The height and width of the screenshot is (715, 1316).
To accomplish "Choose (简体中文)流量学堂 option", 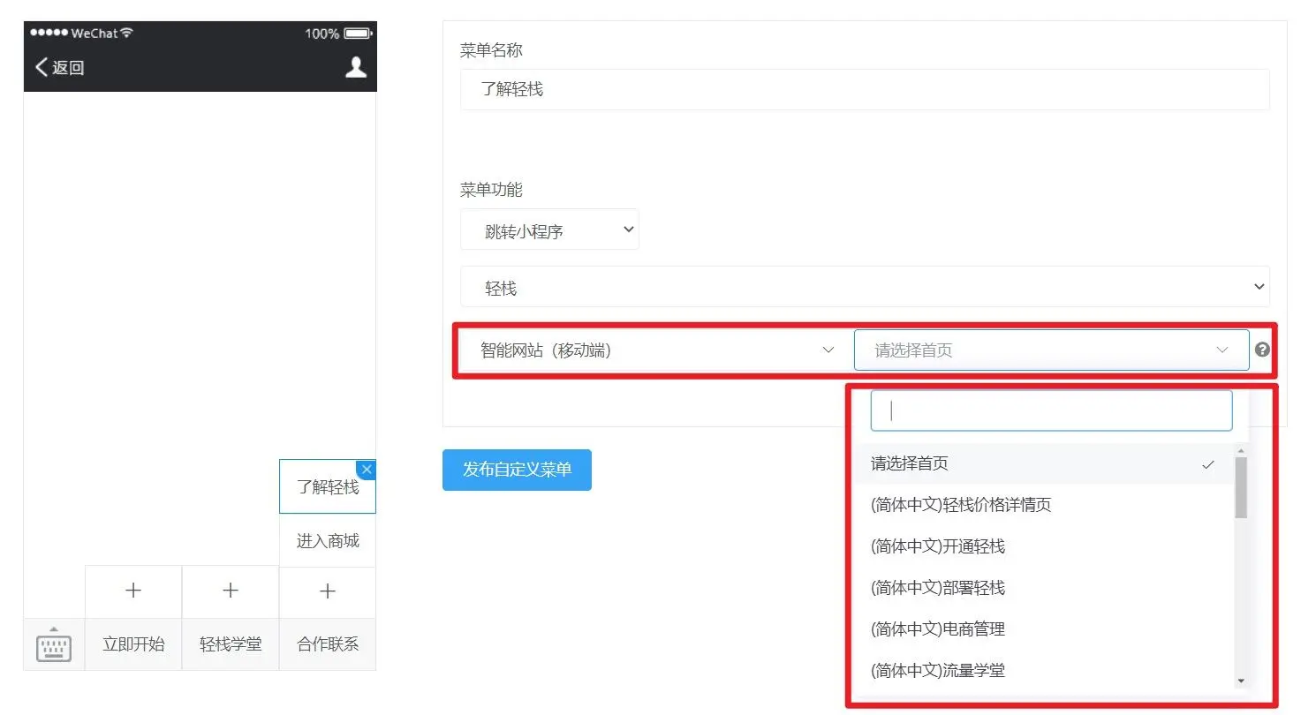I will coord(1043,671).
